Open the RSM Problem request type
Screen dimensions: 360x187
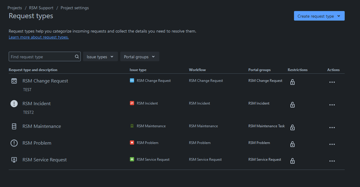(x=37, y=143)
